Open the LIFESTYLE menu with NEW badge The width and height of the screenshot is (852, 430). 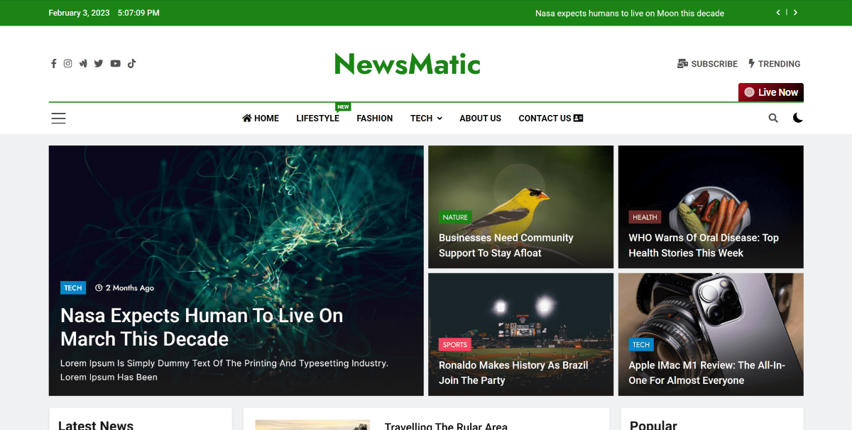317,118
